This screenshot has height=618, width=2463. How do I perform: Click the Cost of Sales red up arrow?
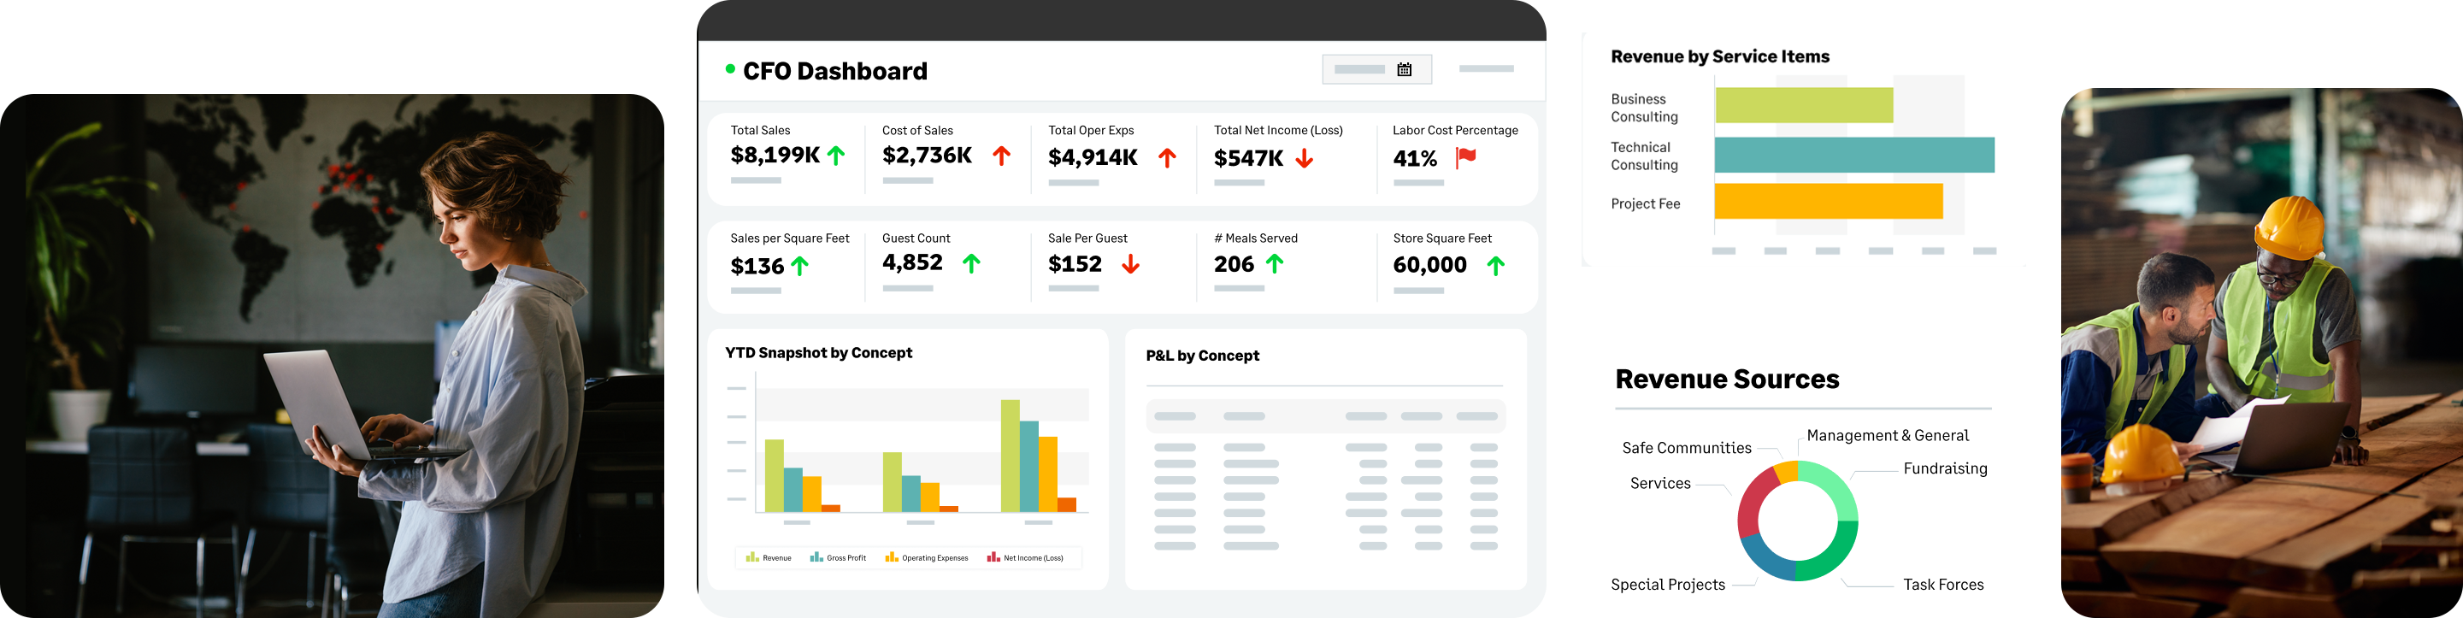click(1001, 156)
